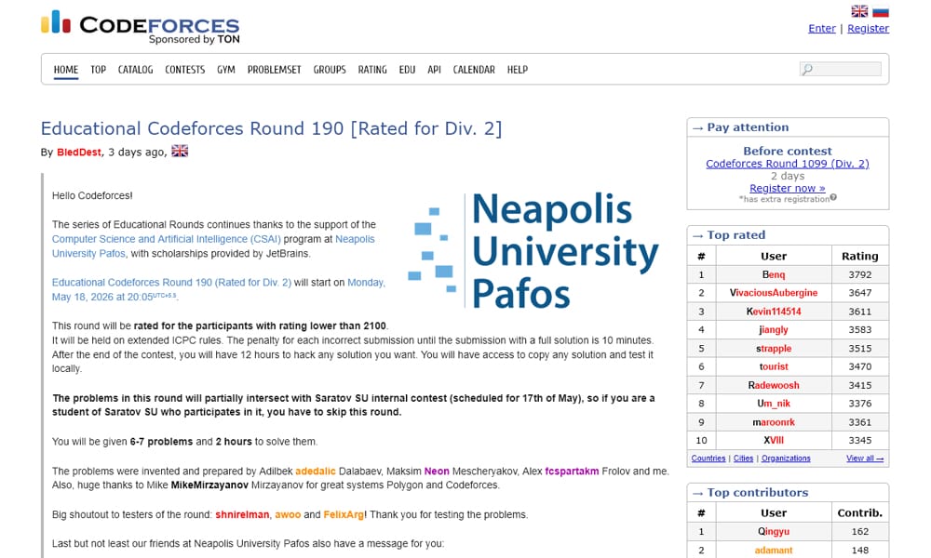The width and height of the screenshot is (931, 558).
Task: Open author BledDest's profile
Action: (79, 153)
